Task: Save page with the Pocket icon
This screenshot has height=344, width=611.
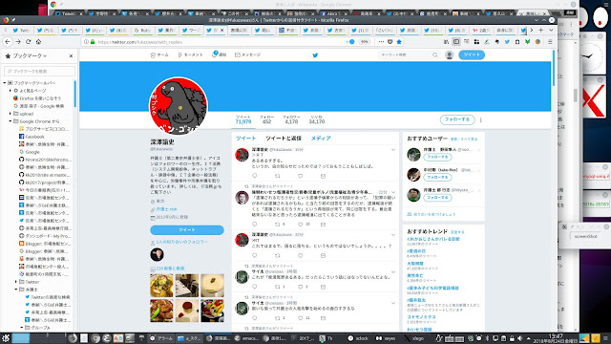Action: [390, 42]
